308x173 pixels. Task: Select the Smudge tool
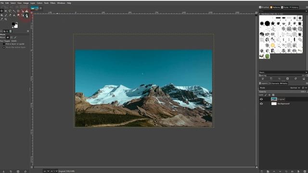pos(18,15)
